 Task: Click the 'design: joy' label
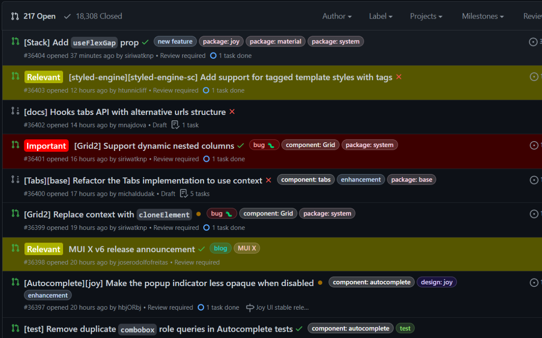tap(437, 282)
